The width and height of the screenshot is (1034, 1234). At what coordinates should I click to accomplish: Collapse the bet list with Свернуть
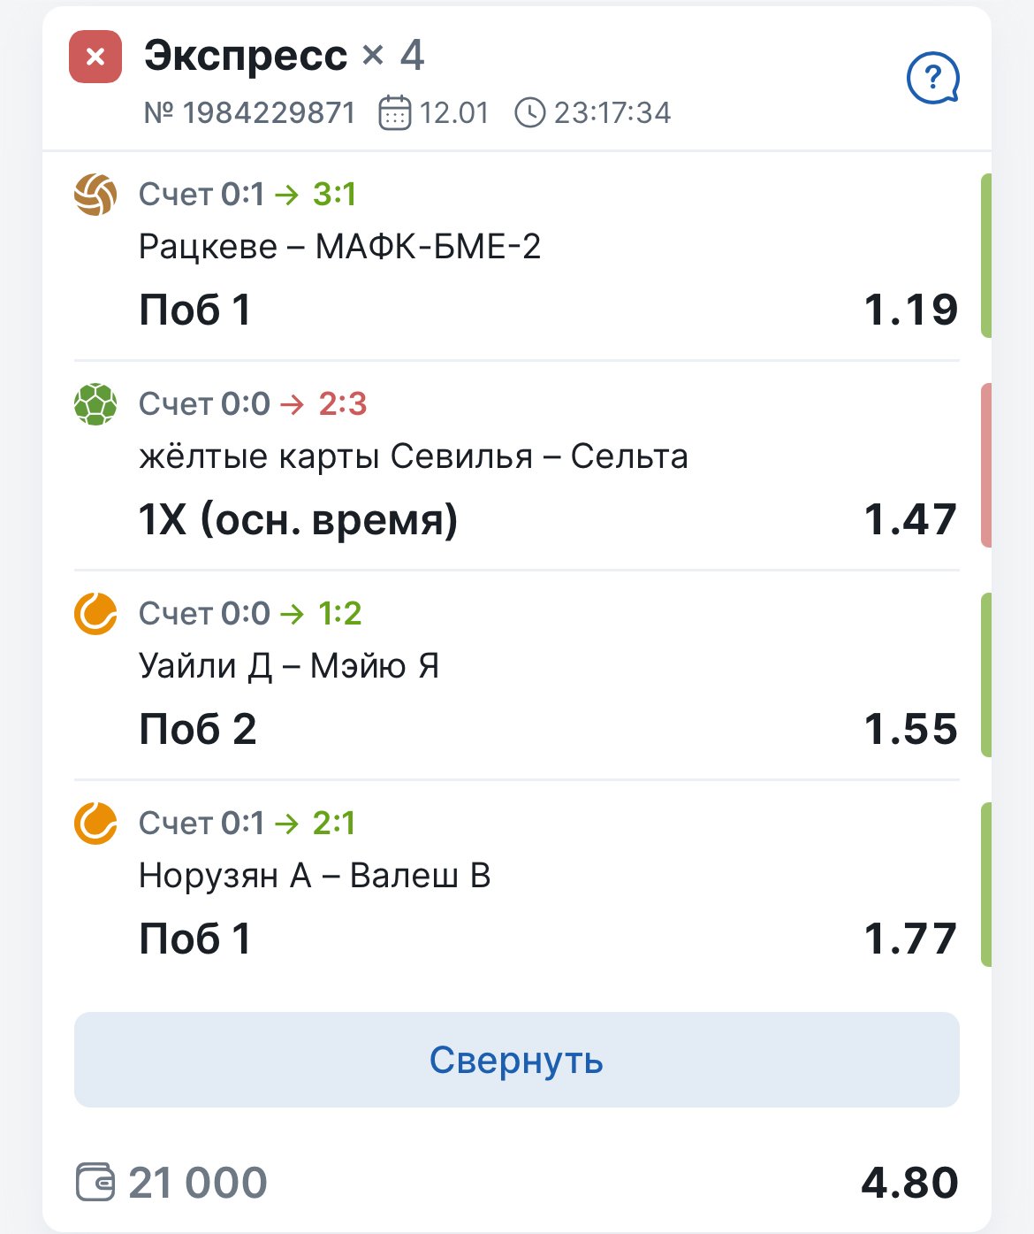coord(516,1060)
